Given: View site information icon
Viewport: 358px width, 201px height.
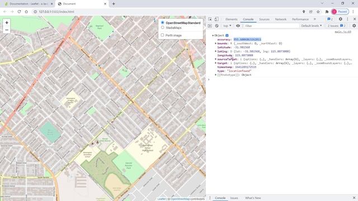Looking at the screenshot, I should pos(35,12).
